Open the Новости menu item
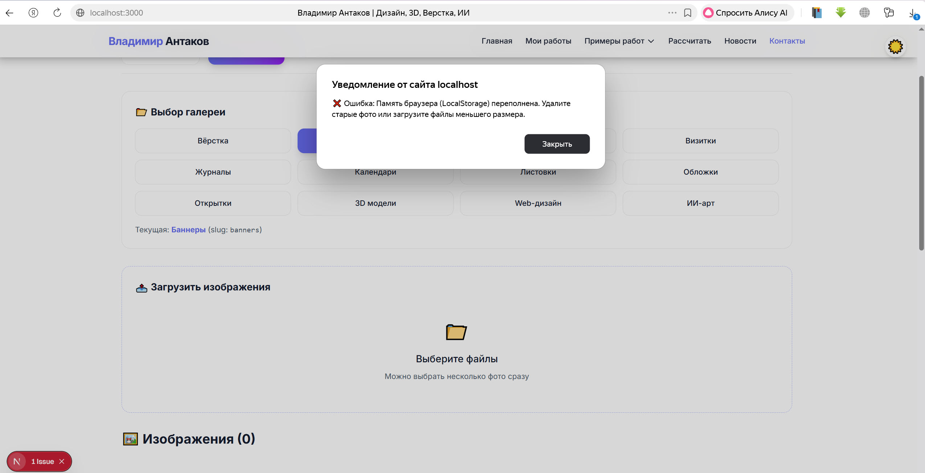 click(740, 41)
